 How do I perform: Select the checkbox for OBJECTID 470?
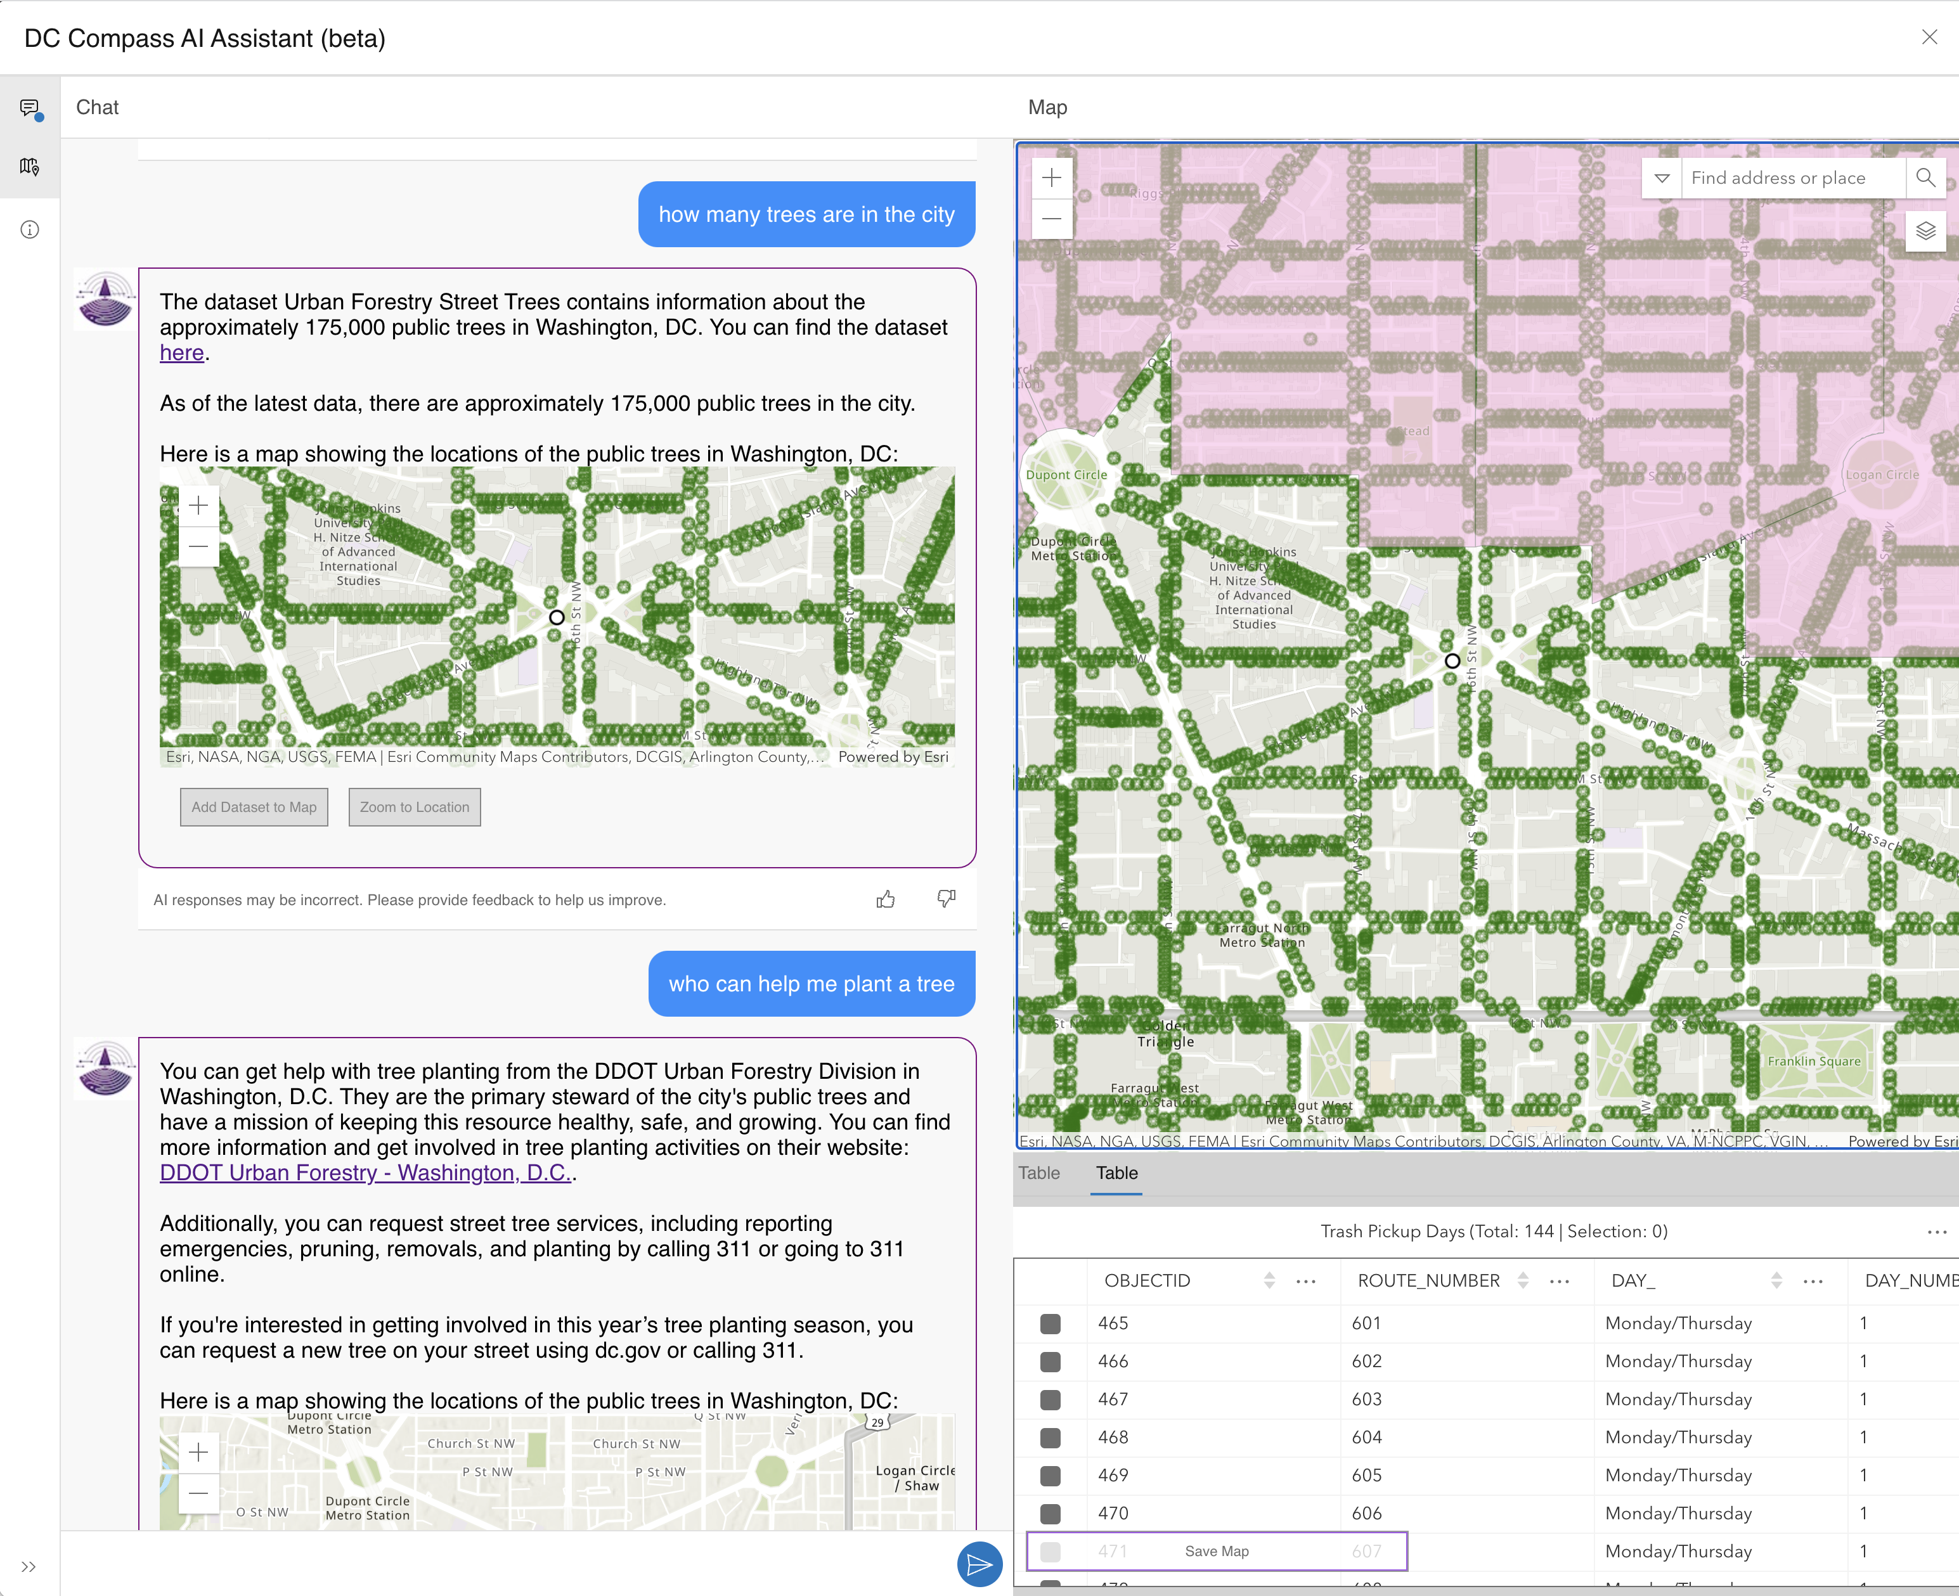1049,1512
